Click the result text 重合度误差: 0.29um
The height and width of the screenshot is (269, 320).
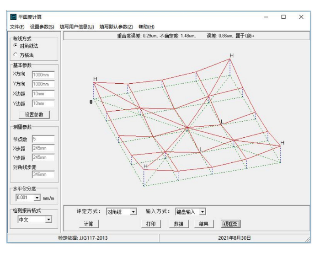point(137,36)
